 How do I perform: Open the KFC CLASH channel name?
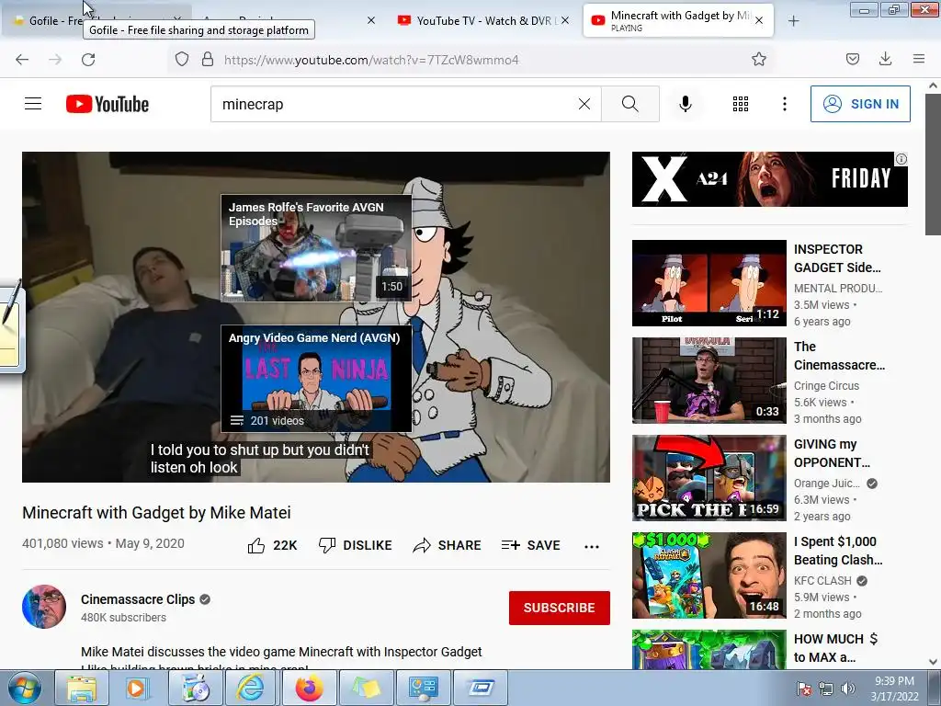coord(822,581)
